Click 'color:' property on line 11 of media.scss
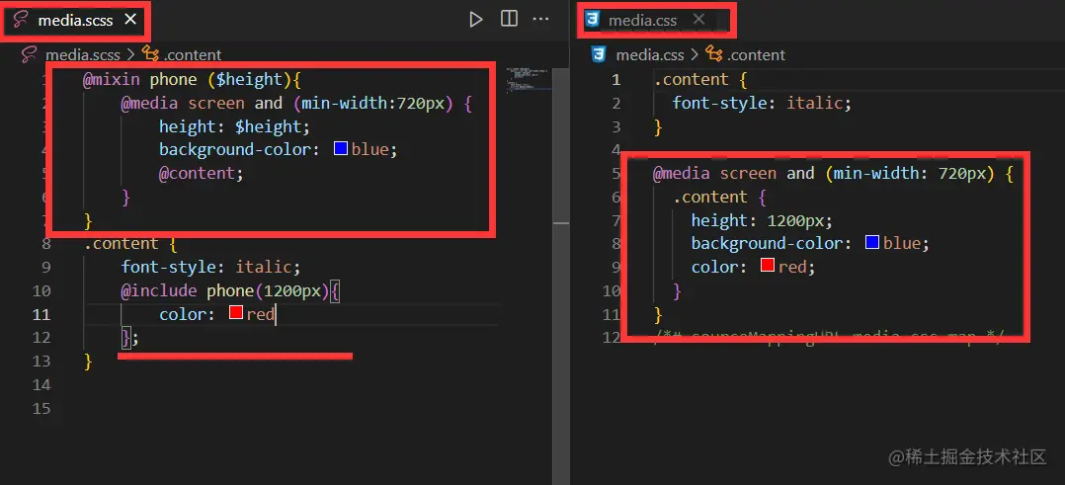 [x=187, y=314]
